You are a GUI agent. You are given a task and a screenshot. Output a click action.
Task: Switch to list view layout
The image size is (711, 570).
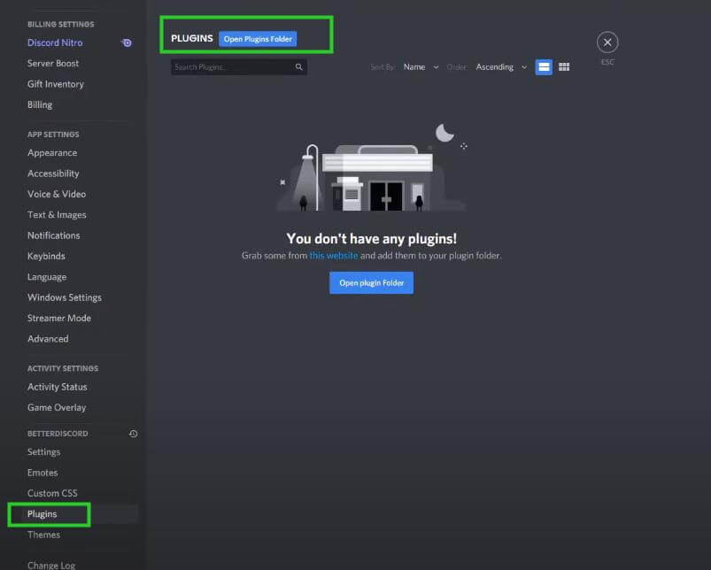(x=544, y=67)
